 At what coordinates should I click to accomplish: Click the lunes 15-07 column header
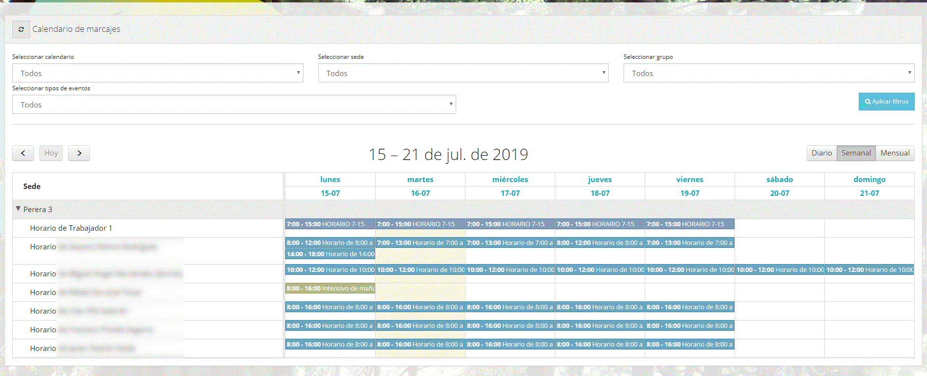330,186
